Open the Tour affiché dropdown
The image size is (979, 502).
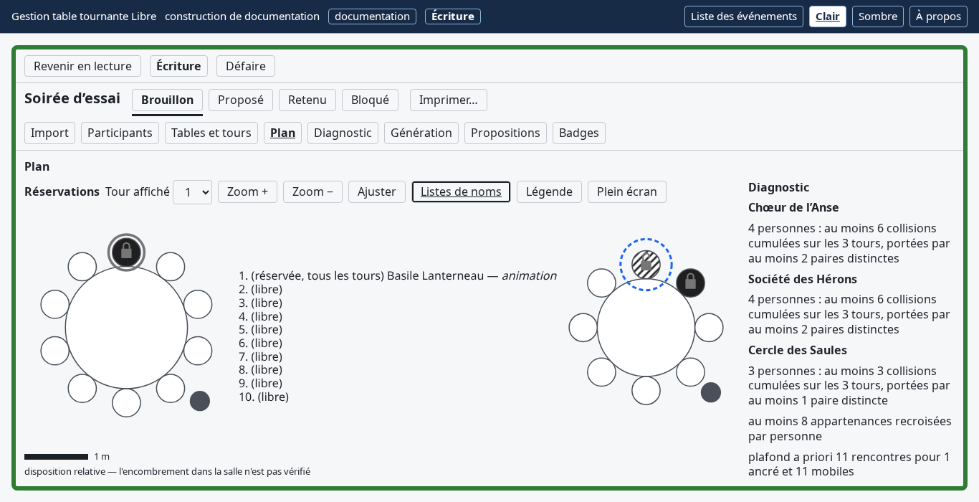point(192,192)
